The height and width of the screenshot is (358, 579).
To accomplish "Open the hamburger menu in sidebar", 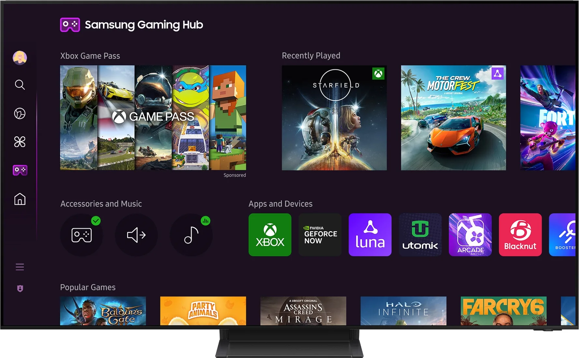I will pos(20,267).
